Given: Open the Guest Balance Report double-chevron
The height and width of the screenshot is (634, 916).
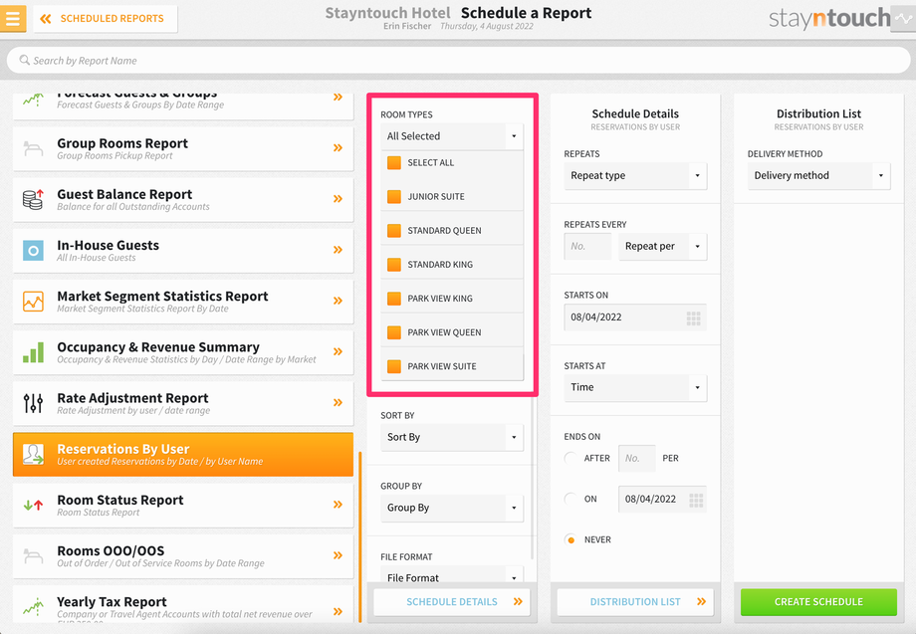Looking at the screenshot, I should click(x=338, y=198).
